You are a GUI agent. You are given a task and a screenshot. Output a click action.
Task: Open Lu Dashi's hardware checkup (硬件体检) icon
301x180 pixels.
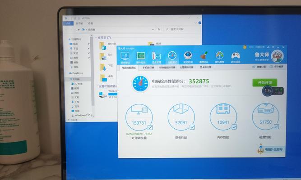[x=125, y=58]
